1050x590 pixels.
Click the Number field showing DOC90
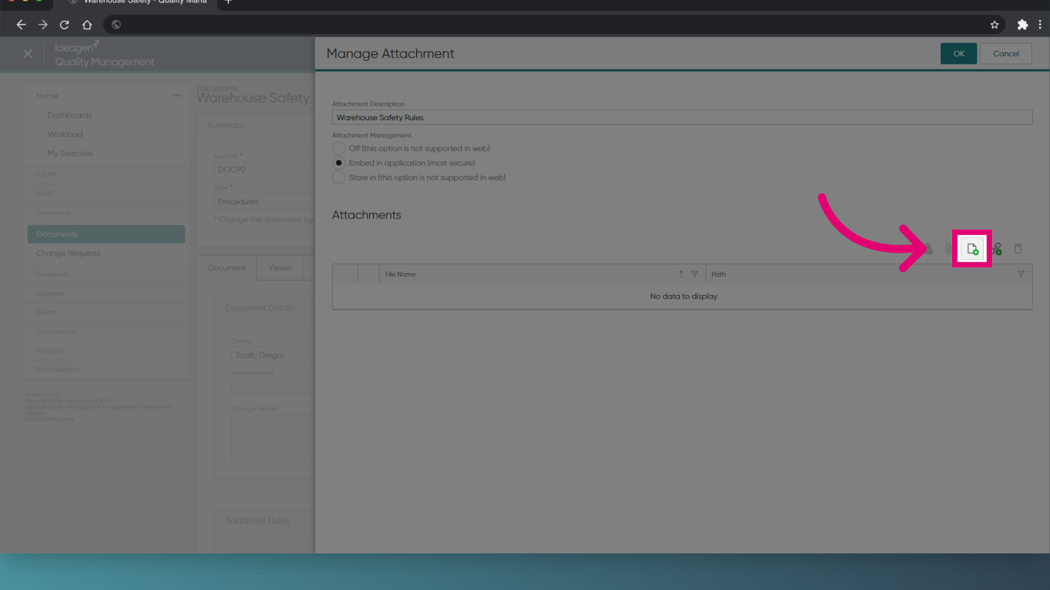pos(264,169)
